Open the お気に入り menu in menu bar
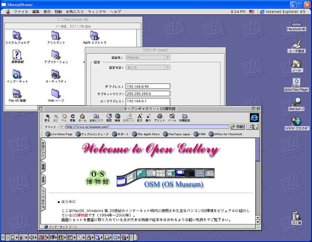 (75, 12)
